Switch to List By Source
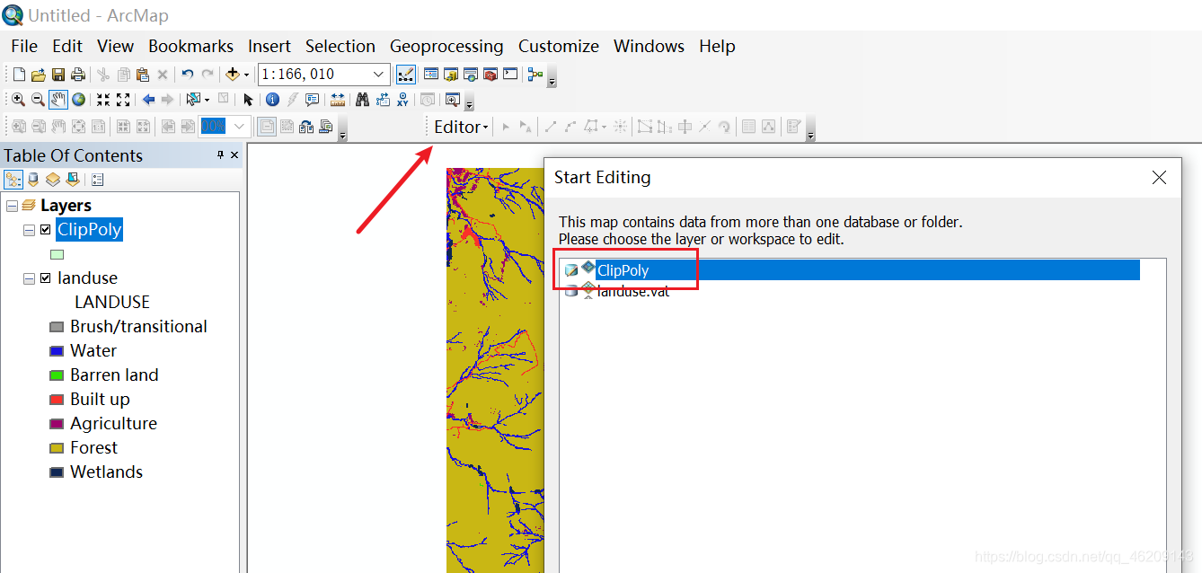The width and height of the screenshot is (1202, 573). point(33,180)
